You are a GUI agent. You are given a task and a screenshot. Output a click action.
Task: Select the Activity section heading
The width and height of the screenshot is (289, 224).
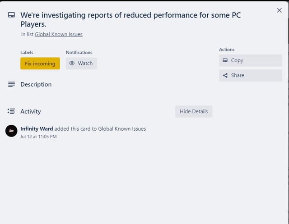pyautogui.click(x=30, y=111)
